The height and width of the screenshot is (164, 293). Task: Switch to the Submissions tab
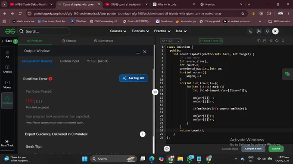point(103,41)
